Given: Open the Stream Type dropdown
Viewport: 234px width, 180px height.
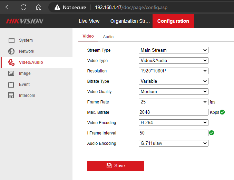Looking at the screenshot, I should point(173,50).
